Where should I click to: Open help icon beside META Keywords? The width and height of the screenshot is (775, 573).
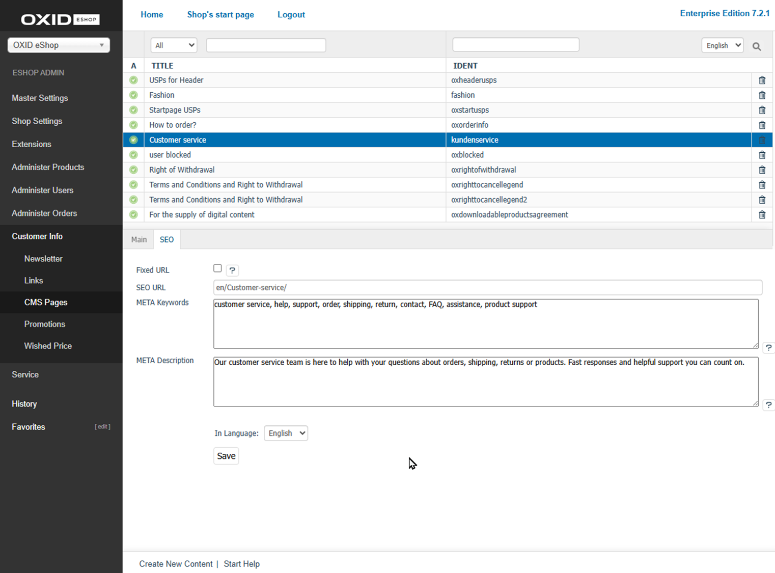click(768, 348)
